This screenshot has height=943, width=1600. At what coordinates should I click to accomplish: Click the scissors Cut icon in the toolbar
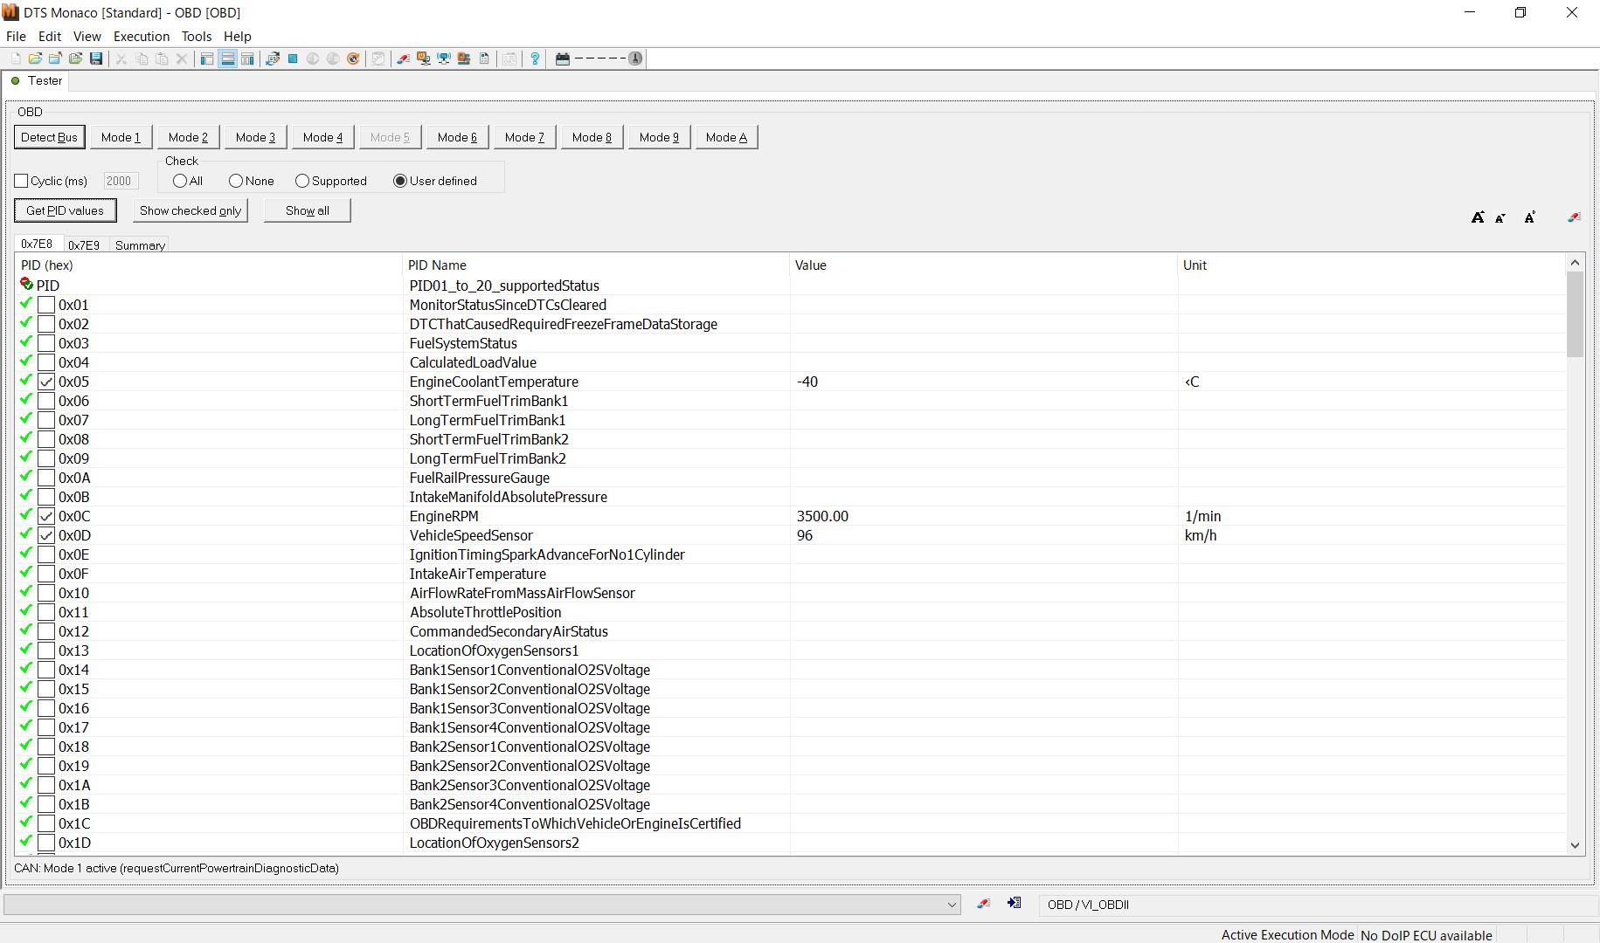click(x=121, y=59)
